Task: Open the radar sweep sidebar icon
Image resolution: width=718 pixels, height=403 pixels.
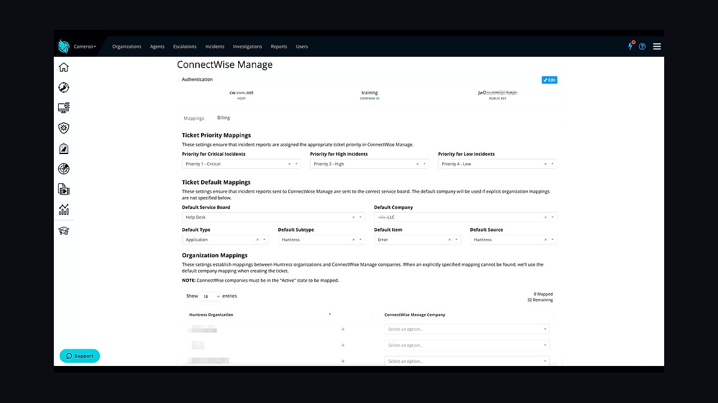Action: coord(63,169)
